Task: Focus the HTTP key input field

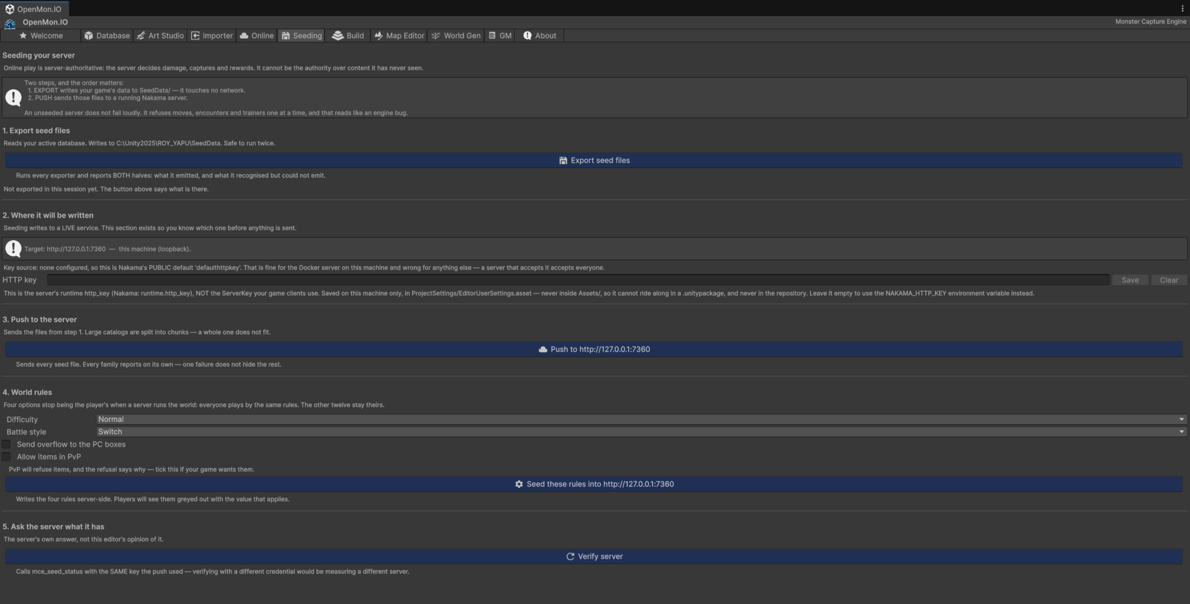Action: point(578,280)
